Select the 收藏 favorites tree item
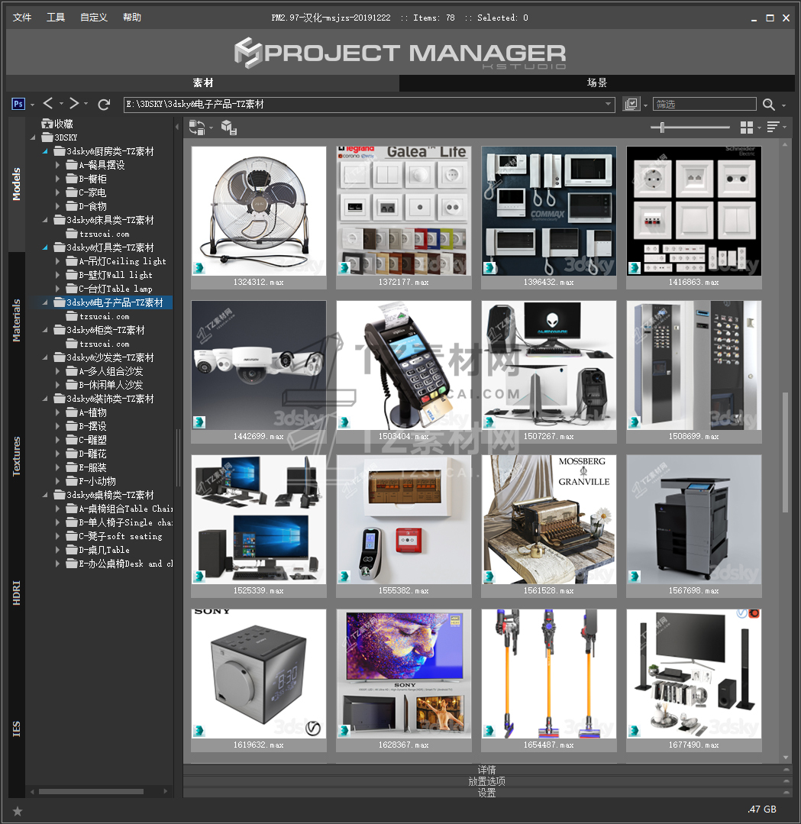 point(63,124)
